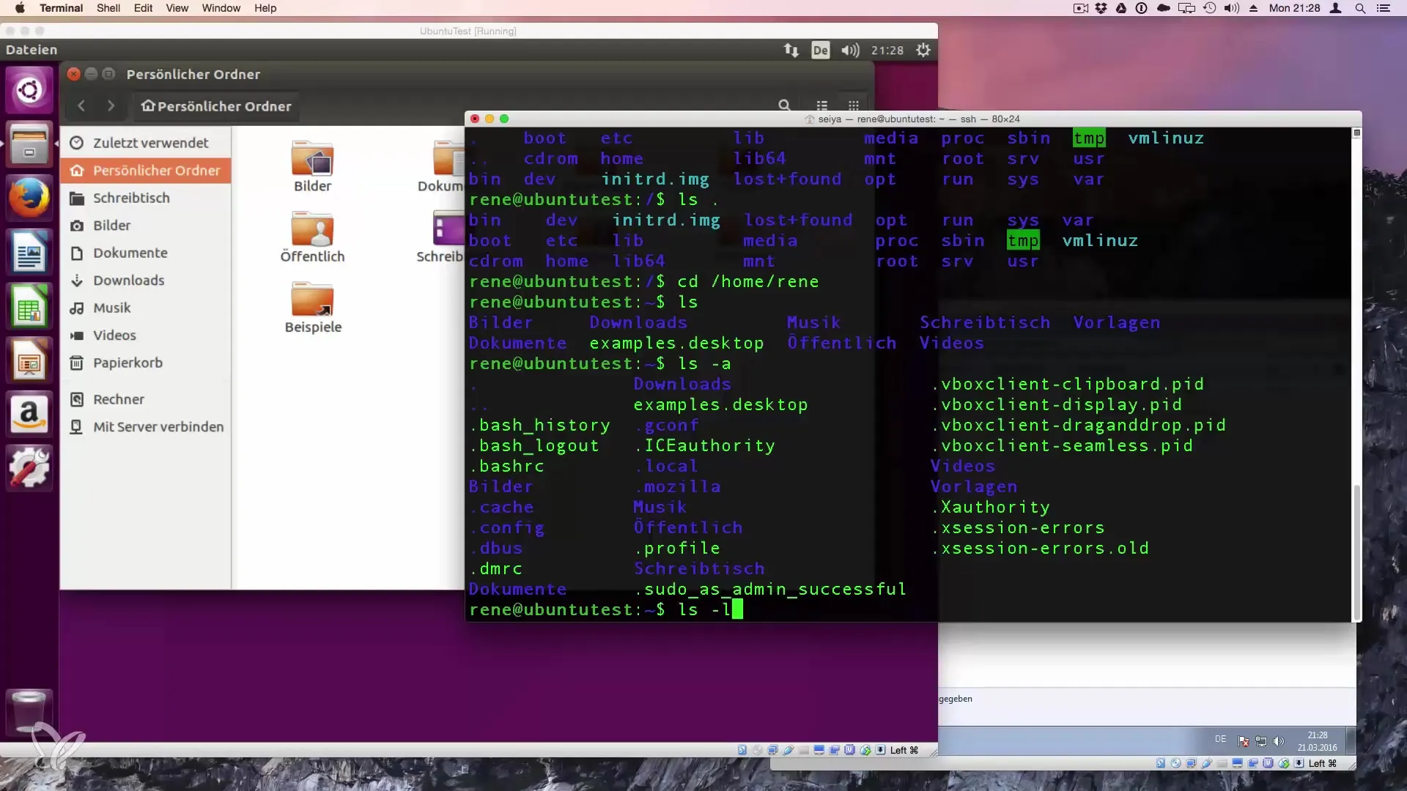This screenshot has width=1407, height=791.
Task: Open the Window menu
Action: [221, 8]
